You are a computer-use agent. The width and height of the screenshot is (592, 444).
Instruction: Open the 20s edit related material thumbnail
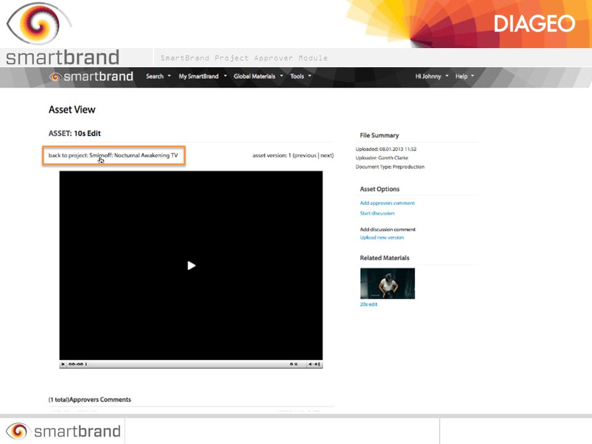(x=387, y=284)
